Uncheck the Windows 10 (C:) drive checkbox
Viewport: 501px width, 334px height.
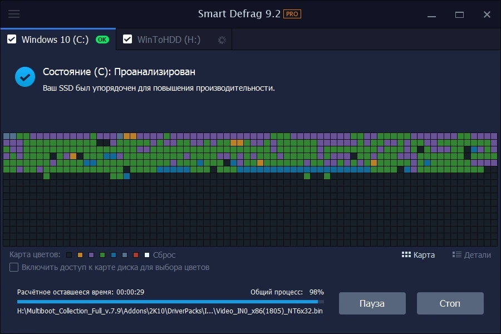12,40
